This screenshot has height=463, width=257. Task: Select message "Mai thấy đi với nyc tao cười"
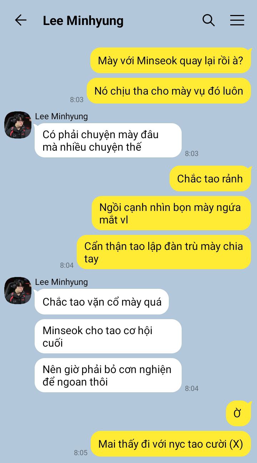171,444
